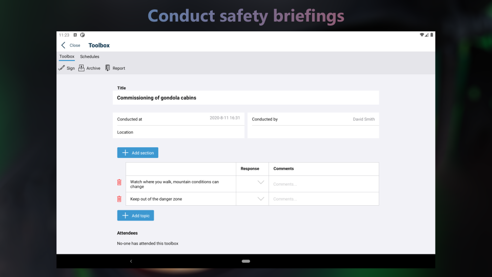Tap the cellular signal status icon
This screenshot has width=492, height=277.
[427, 35]
